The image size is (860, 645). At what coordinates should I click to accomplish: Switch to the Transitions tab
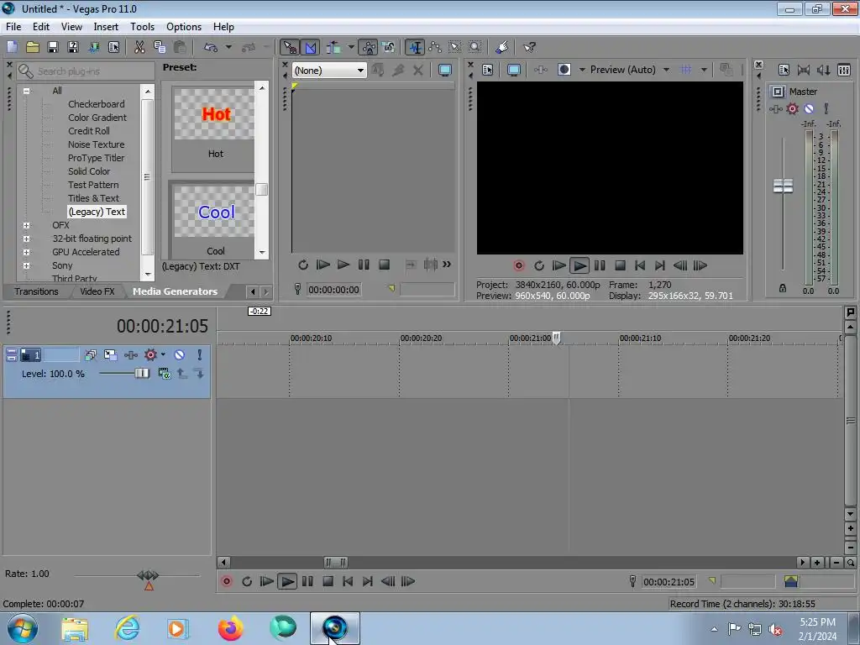36,291
